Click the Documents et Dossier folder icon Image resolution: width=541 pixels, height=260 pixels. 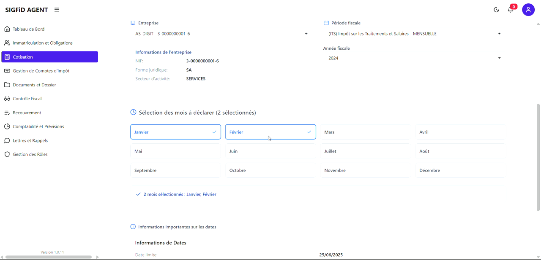(x=7, y=85)
